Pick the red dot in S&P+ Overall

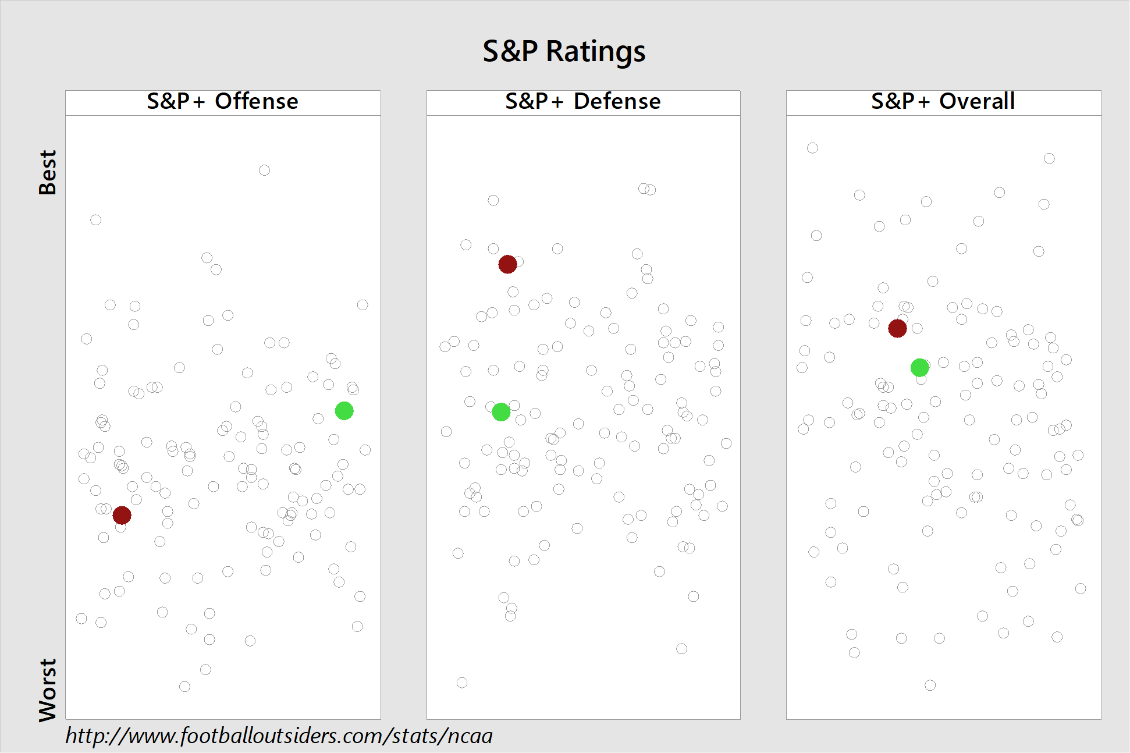tap(897, 328)
